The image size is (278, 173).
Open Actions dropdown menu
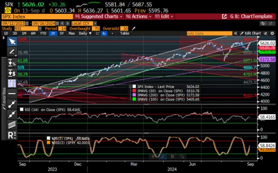(139, 17)
